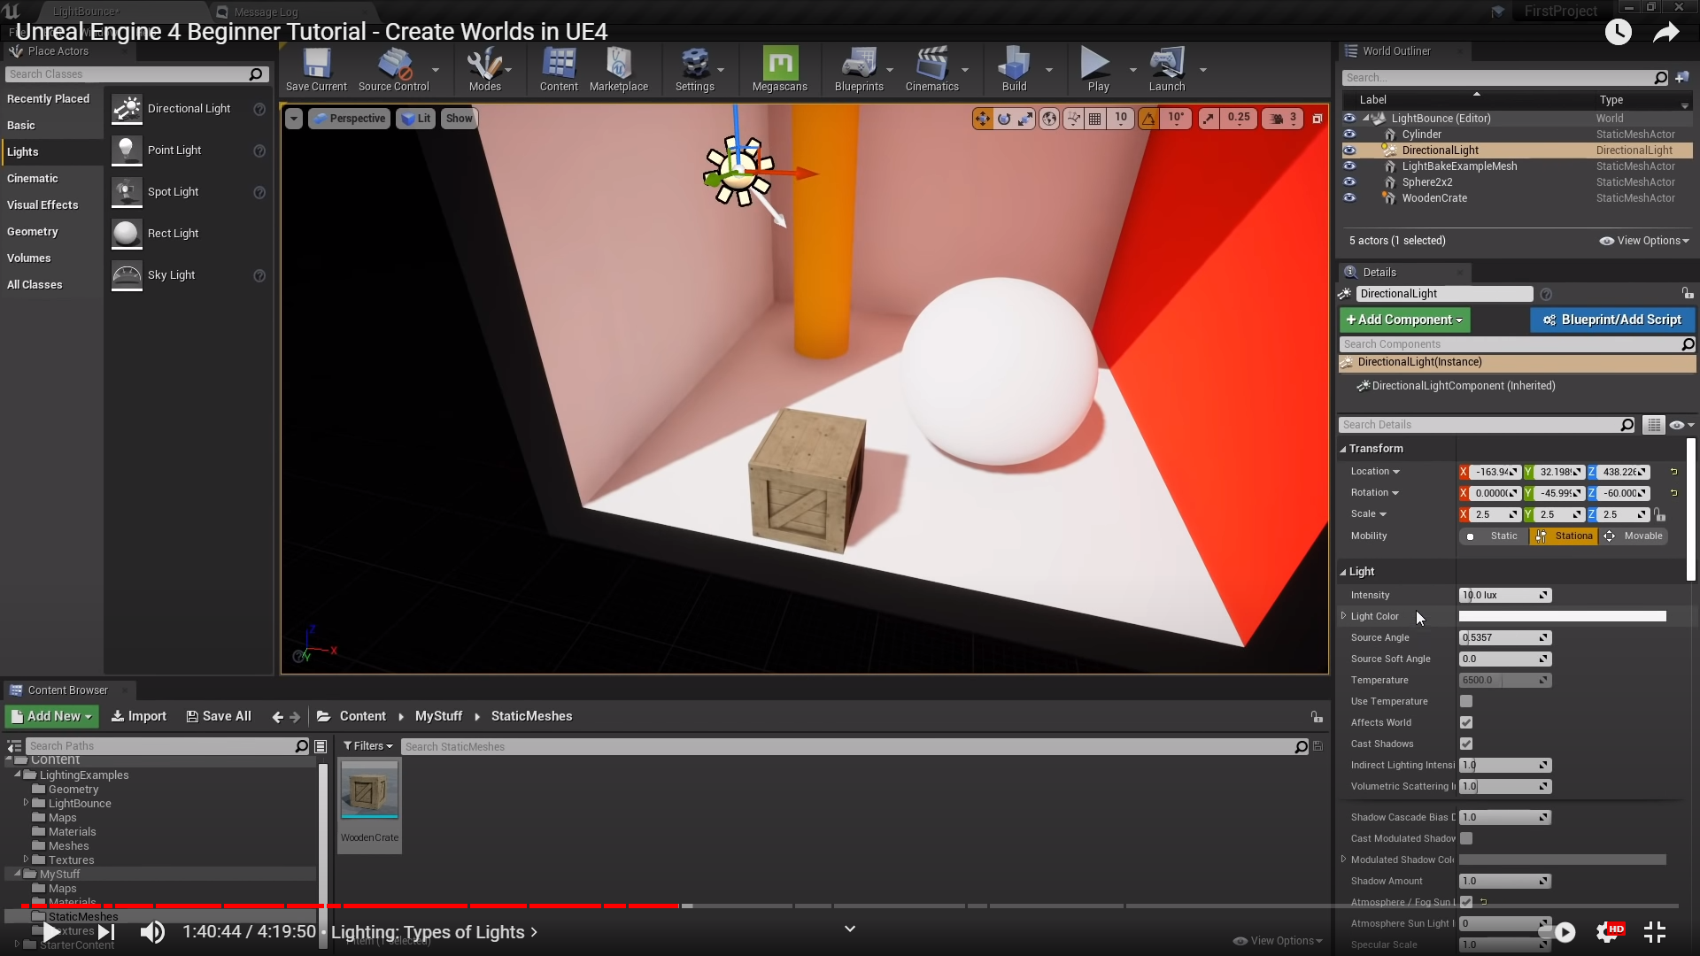Image resolution: width=1700 pixels, height=956 pixels.
Task: Open the Filters dropdown in Content Browser
Action: pos(367,746)
